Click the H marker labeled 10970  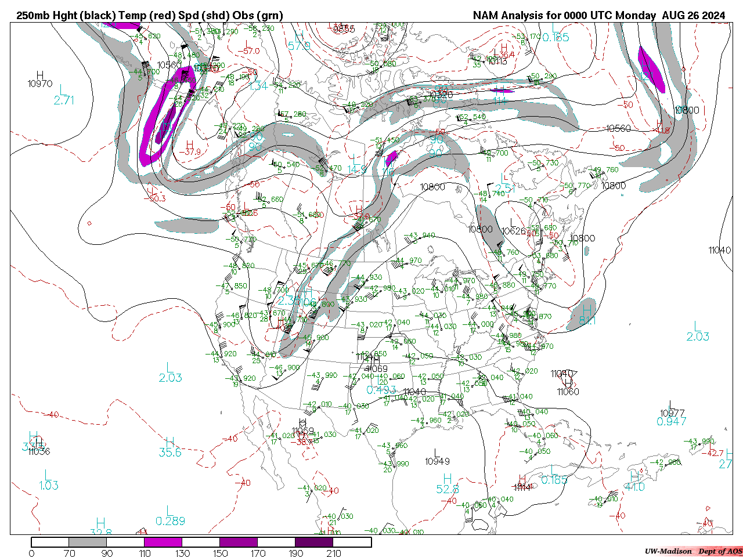[39, 75]
